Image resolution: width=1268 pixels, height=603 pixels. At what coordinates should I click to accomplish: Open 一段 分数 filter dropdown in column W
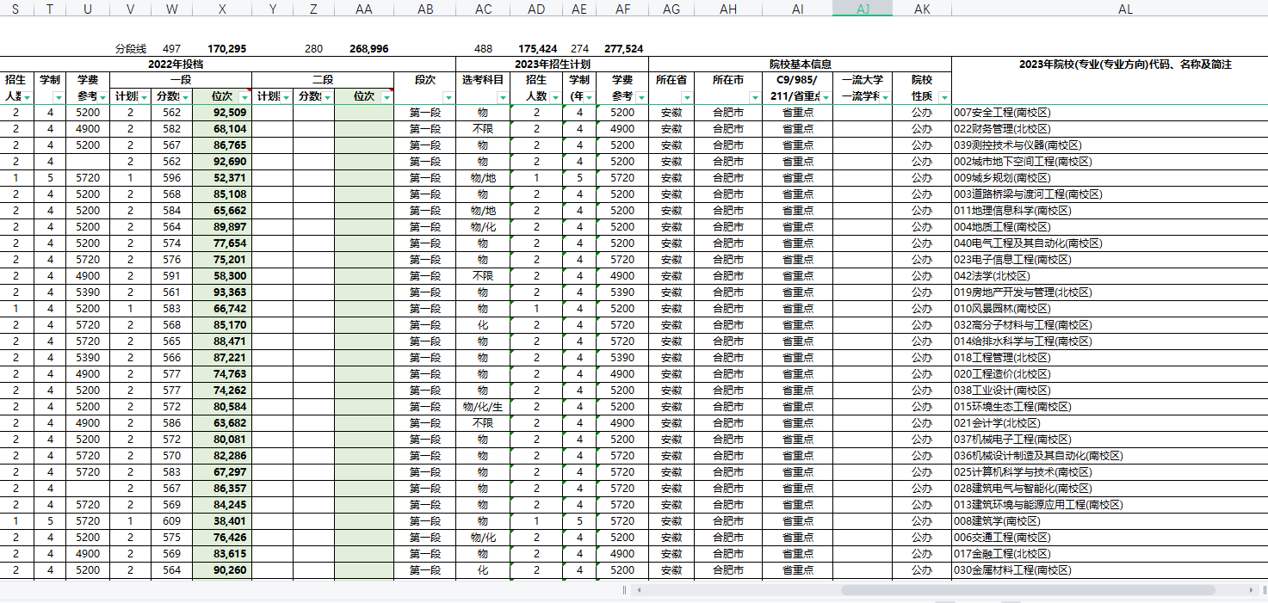[x=185, y=97]
